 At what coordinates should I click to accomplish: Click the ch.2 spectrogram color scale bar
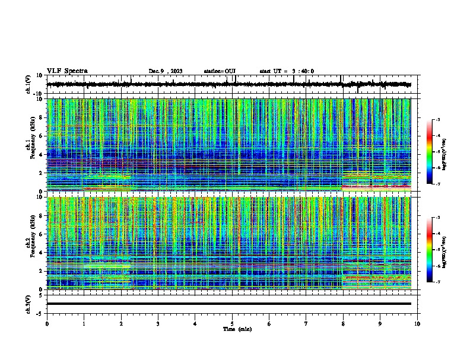pos(430,250)
